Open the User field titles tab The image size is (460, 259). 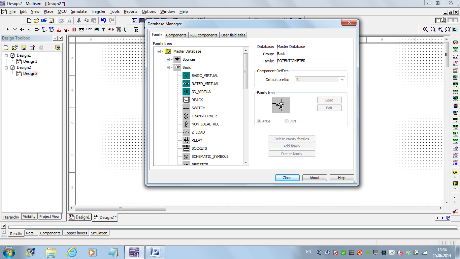[233, 35]
